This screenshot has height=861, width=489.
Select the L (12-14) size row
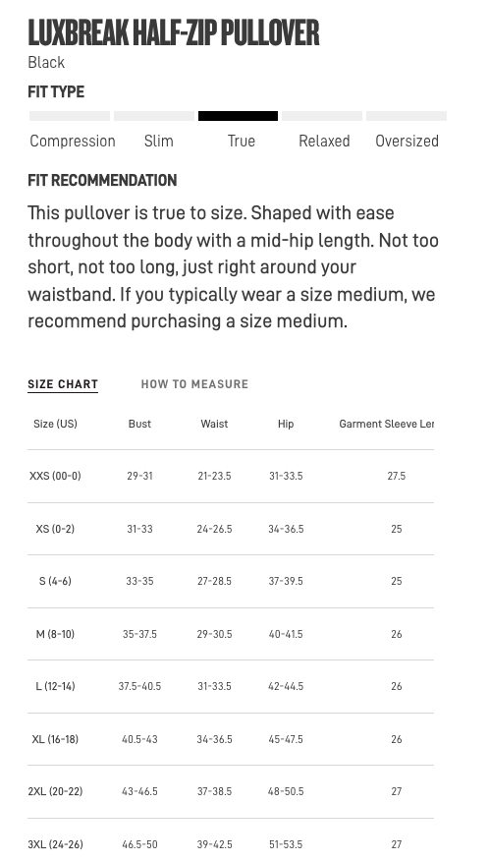231,686
